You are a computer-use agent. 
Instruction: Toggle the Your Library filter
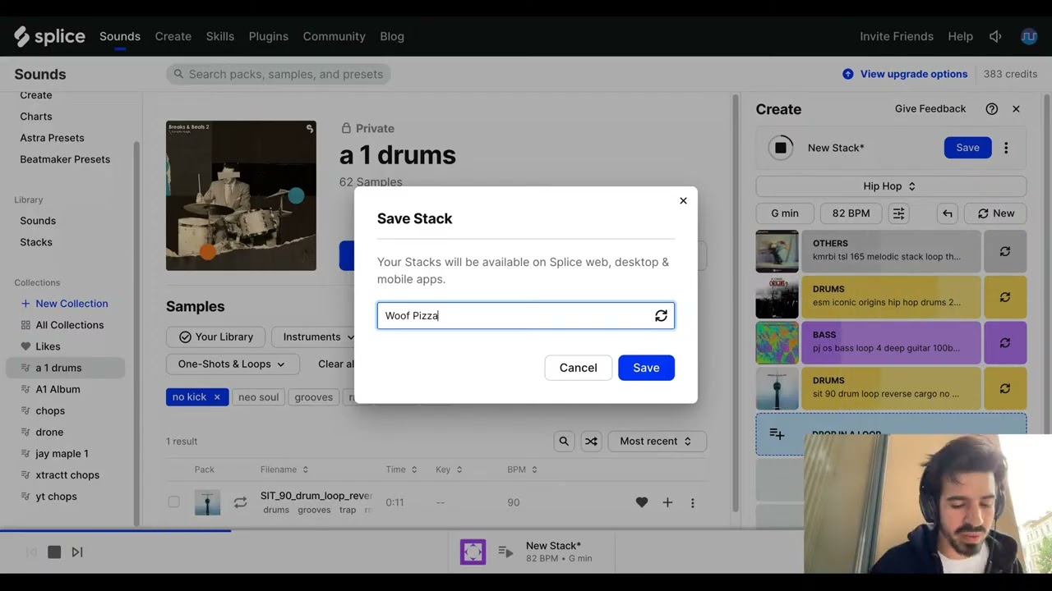[215, 337]
